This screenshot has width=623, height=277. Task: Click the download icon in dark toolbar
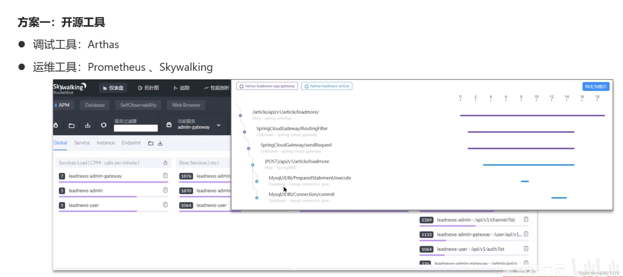[x=88, y=125]
